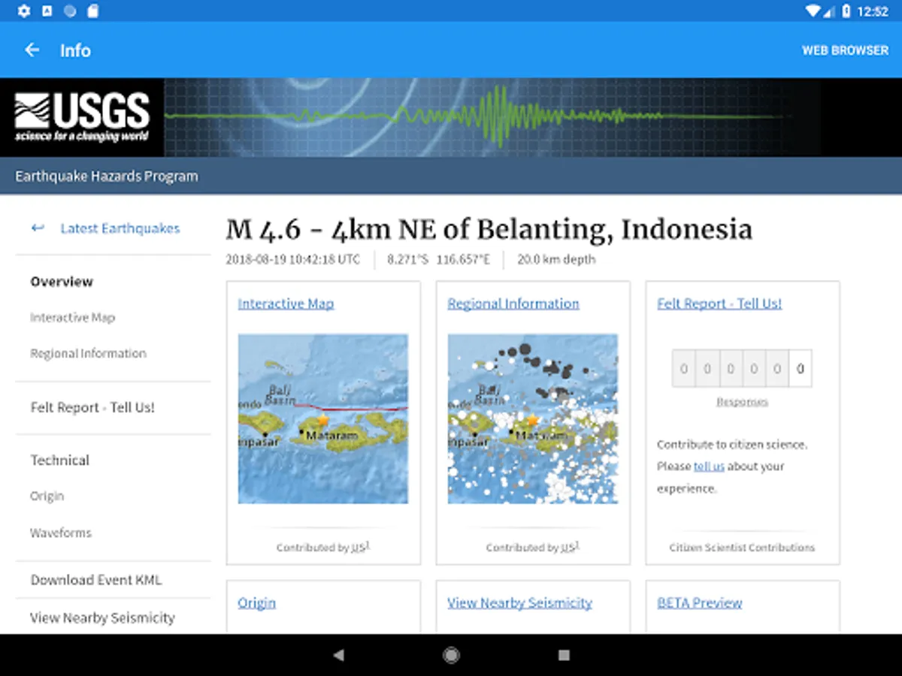The height and width of the screenshot is (676, 902).
Task: Click the USGS logo
Action: coord(83,117)
